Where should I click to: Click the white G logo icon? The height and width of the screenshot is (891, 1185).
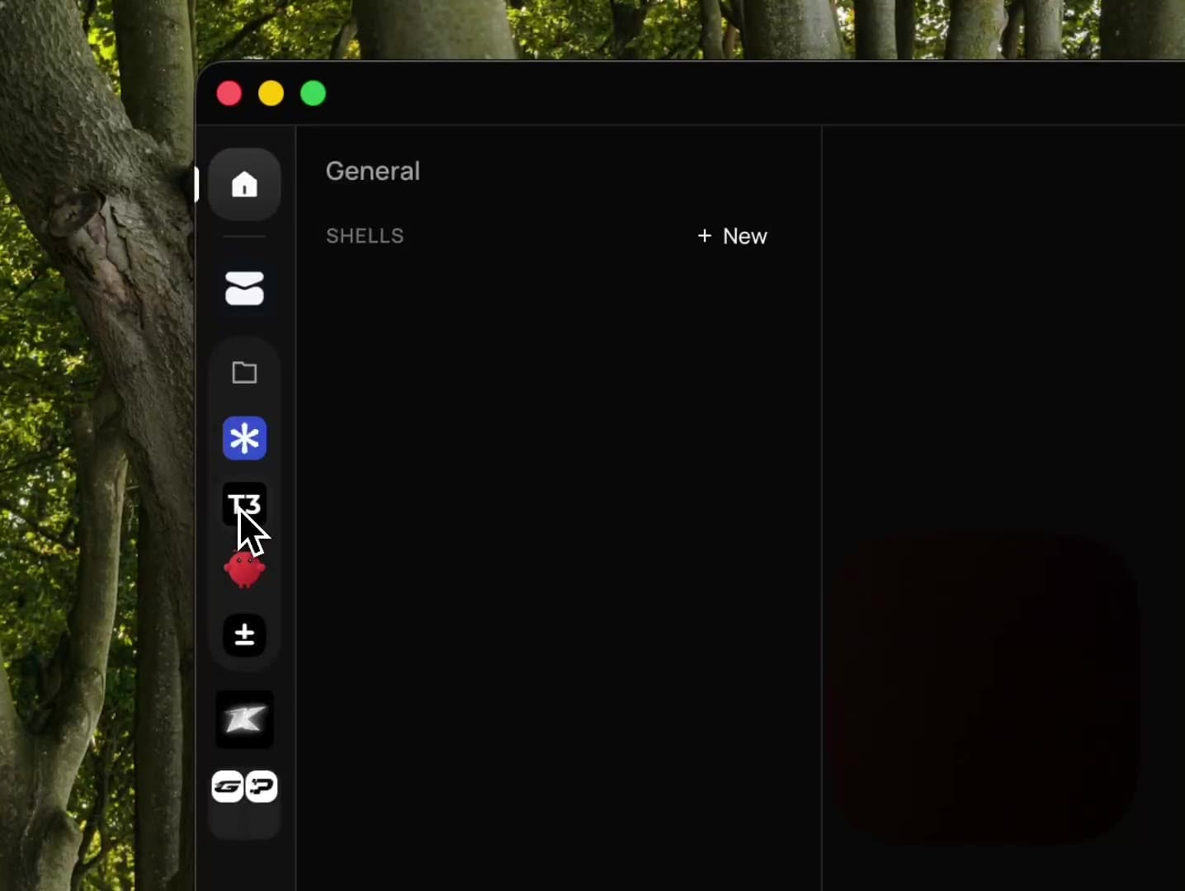click(x=228, y=787)
